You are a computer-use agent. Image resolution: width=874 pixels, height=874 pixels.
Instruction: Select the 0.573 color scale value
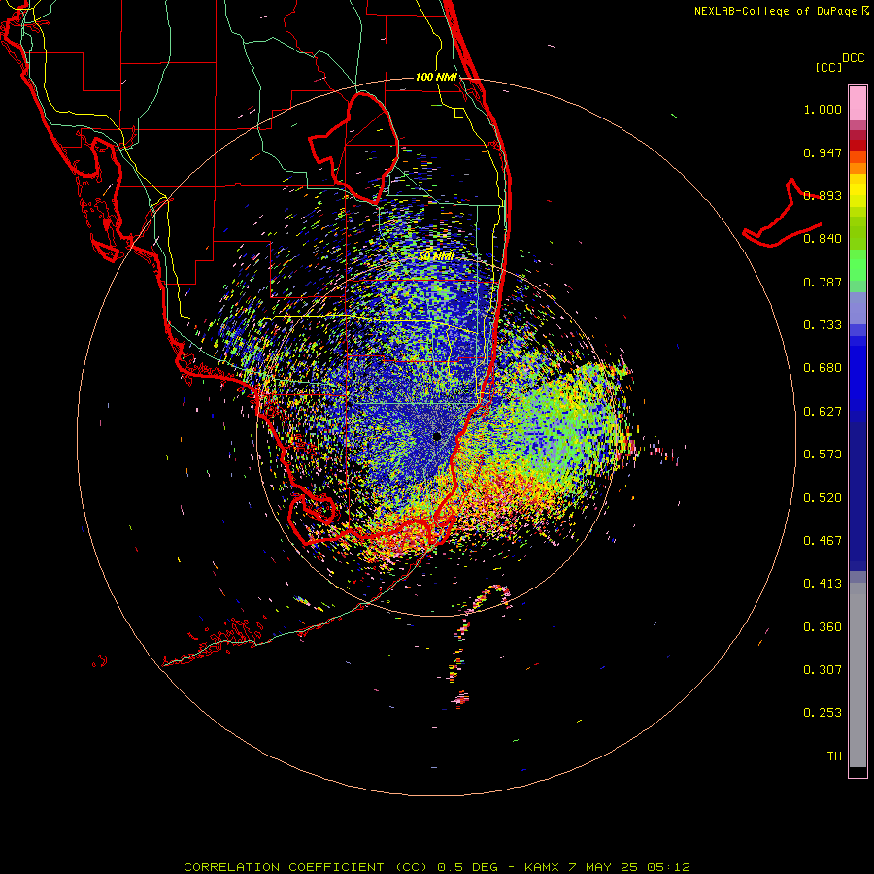(x=823, y=454)
